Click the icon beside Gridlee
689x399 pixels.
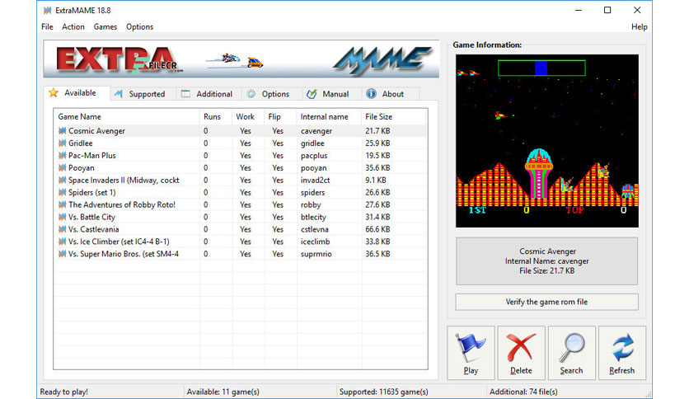[63, 143]
